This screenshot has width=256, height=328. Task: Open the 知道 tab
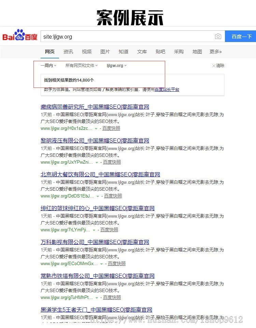(x=124, y=52)
